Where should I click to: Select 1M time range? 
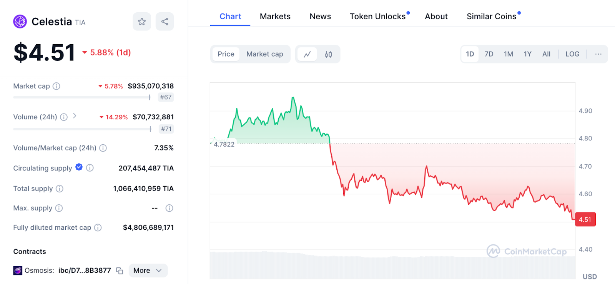(509, 54)
